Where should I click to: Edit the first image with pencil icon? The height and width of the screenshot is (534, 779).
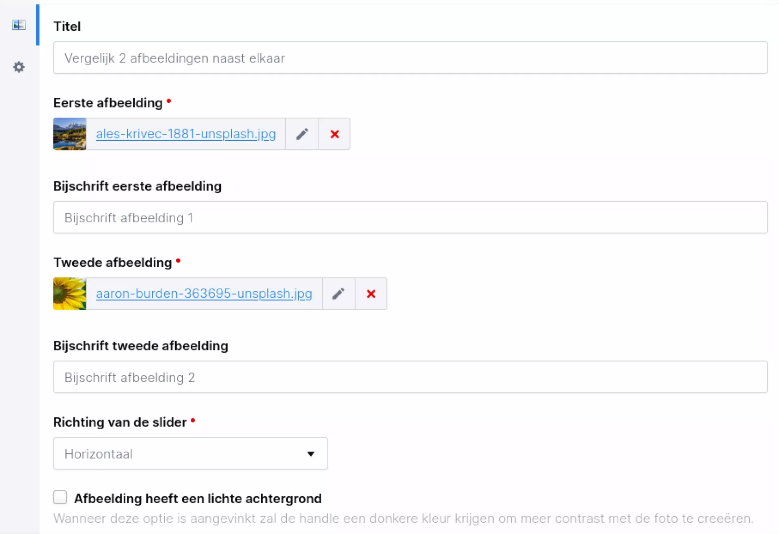pos(302,134)
